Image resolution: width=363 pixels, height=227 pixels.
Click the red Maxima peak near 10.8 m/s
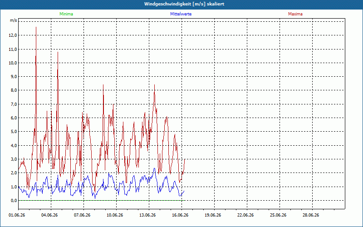point(58,52)
